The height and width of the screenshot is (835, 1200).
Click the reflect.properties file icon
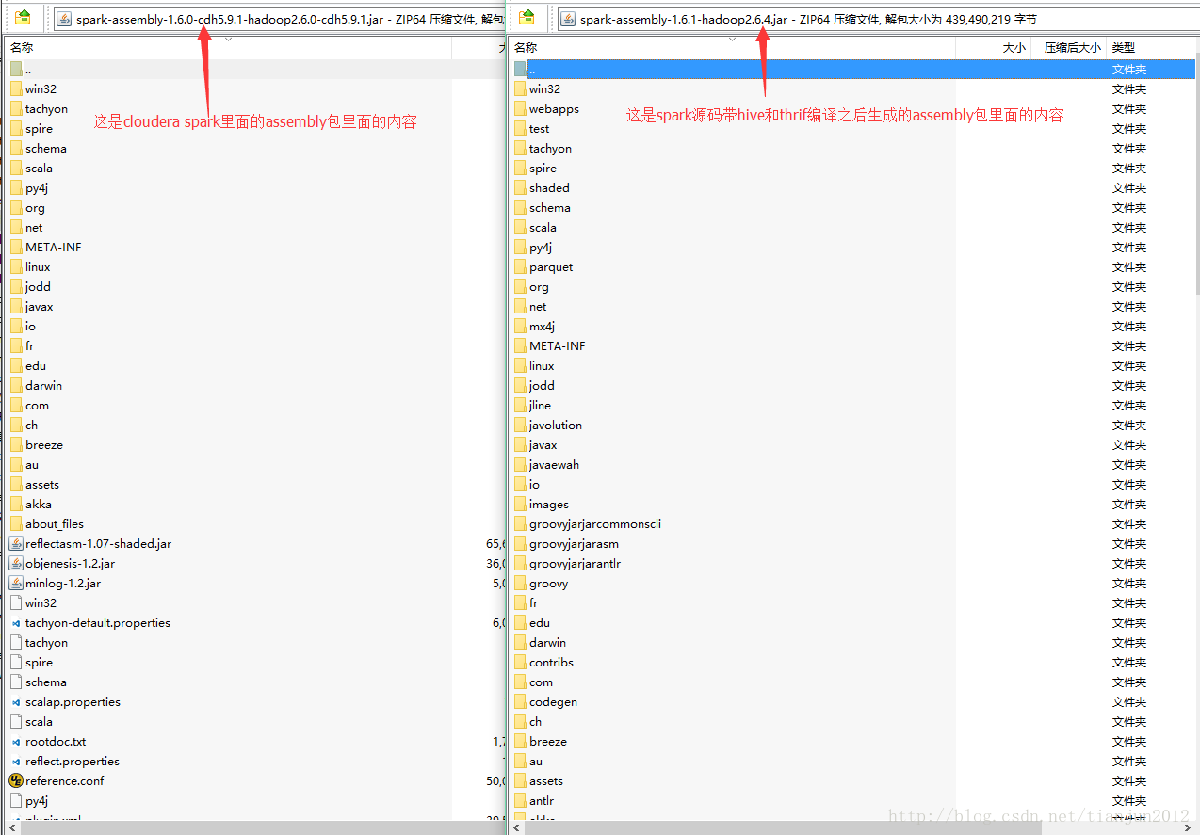16,761
